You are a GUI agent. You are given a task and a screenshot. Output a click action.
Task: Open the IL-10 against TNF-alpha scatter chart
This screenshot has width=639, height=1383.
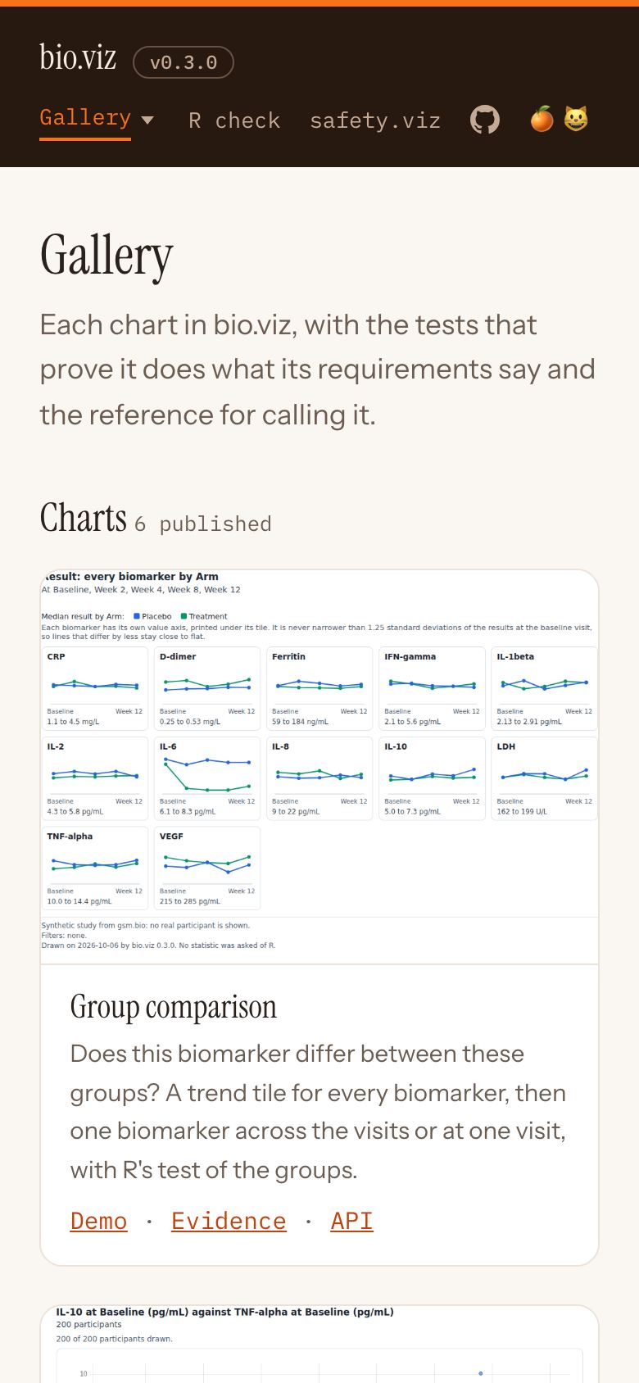tap(319, 1344)
